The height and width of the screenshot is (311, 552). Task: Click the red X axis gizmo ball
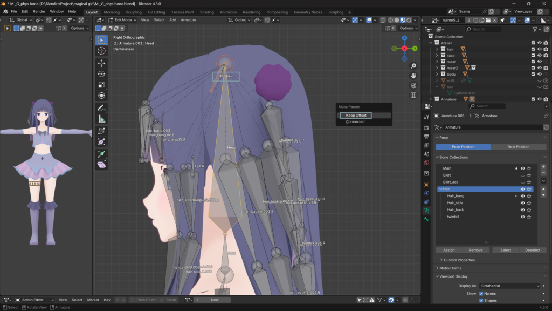click(404, 49)
